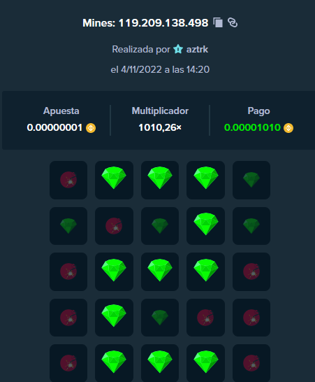The height and width of the screenshot is (382, 315).
Task: Select mine tile in third row, last column
Action: (x=251, y=271)
